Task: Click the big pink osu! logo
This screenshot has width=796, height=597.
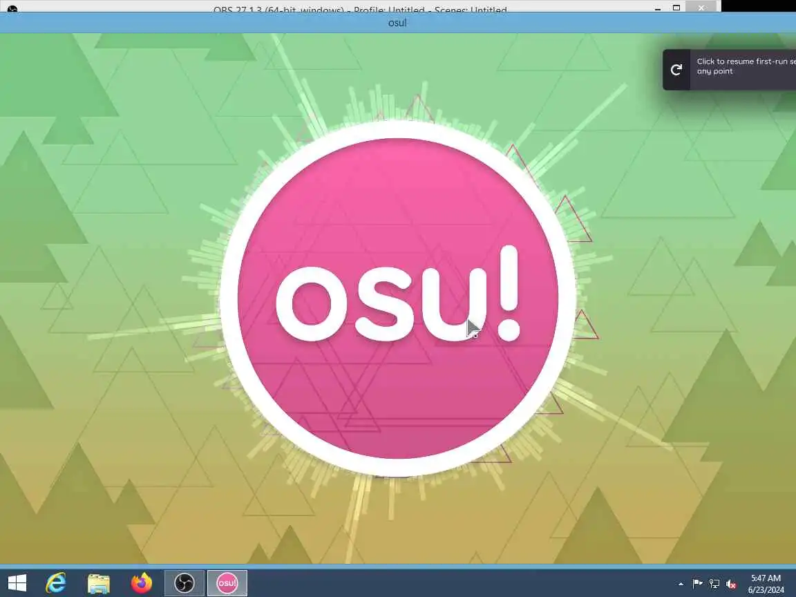Action: click(398, 298)
